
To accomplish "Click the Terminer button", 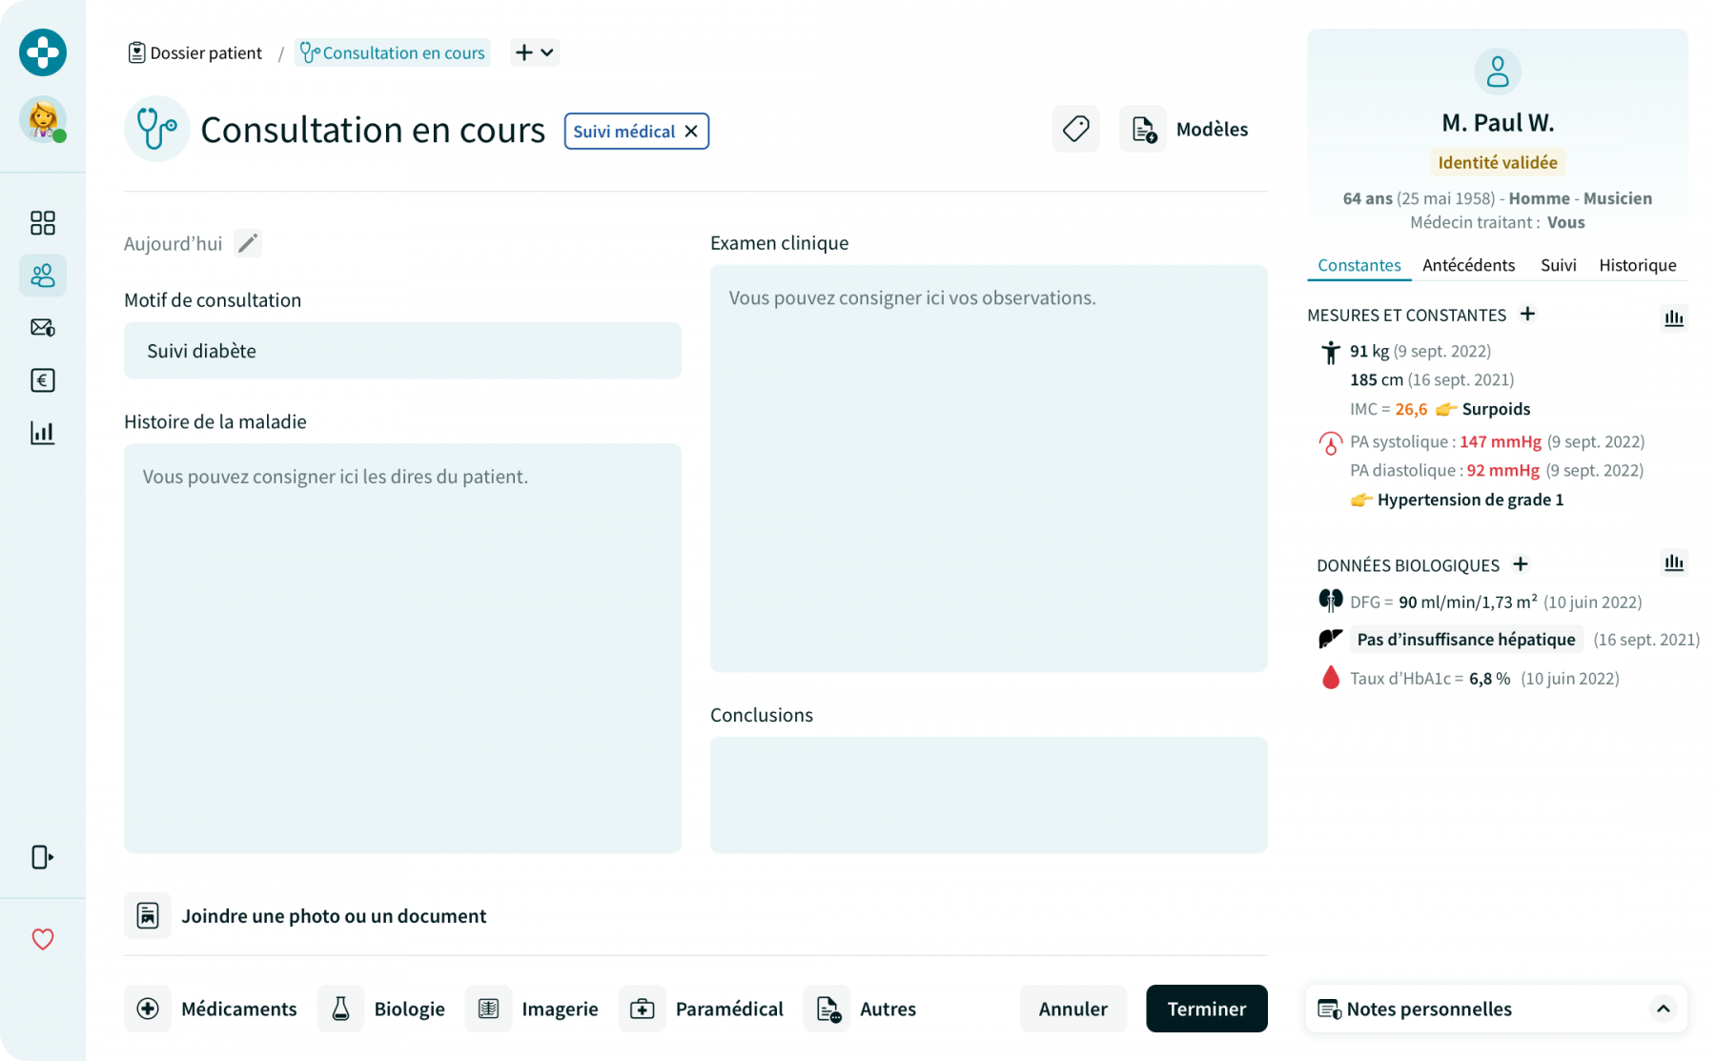I will [x=1206, y=1009].
